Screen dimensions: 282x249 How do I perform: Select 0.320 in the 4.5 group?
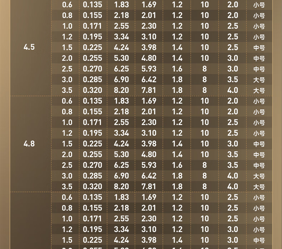pos(92,90)
